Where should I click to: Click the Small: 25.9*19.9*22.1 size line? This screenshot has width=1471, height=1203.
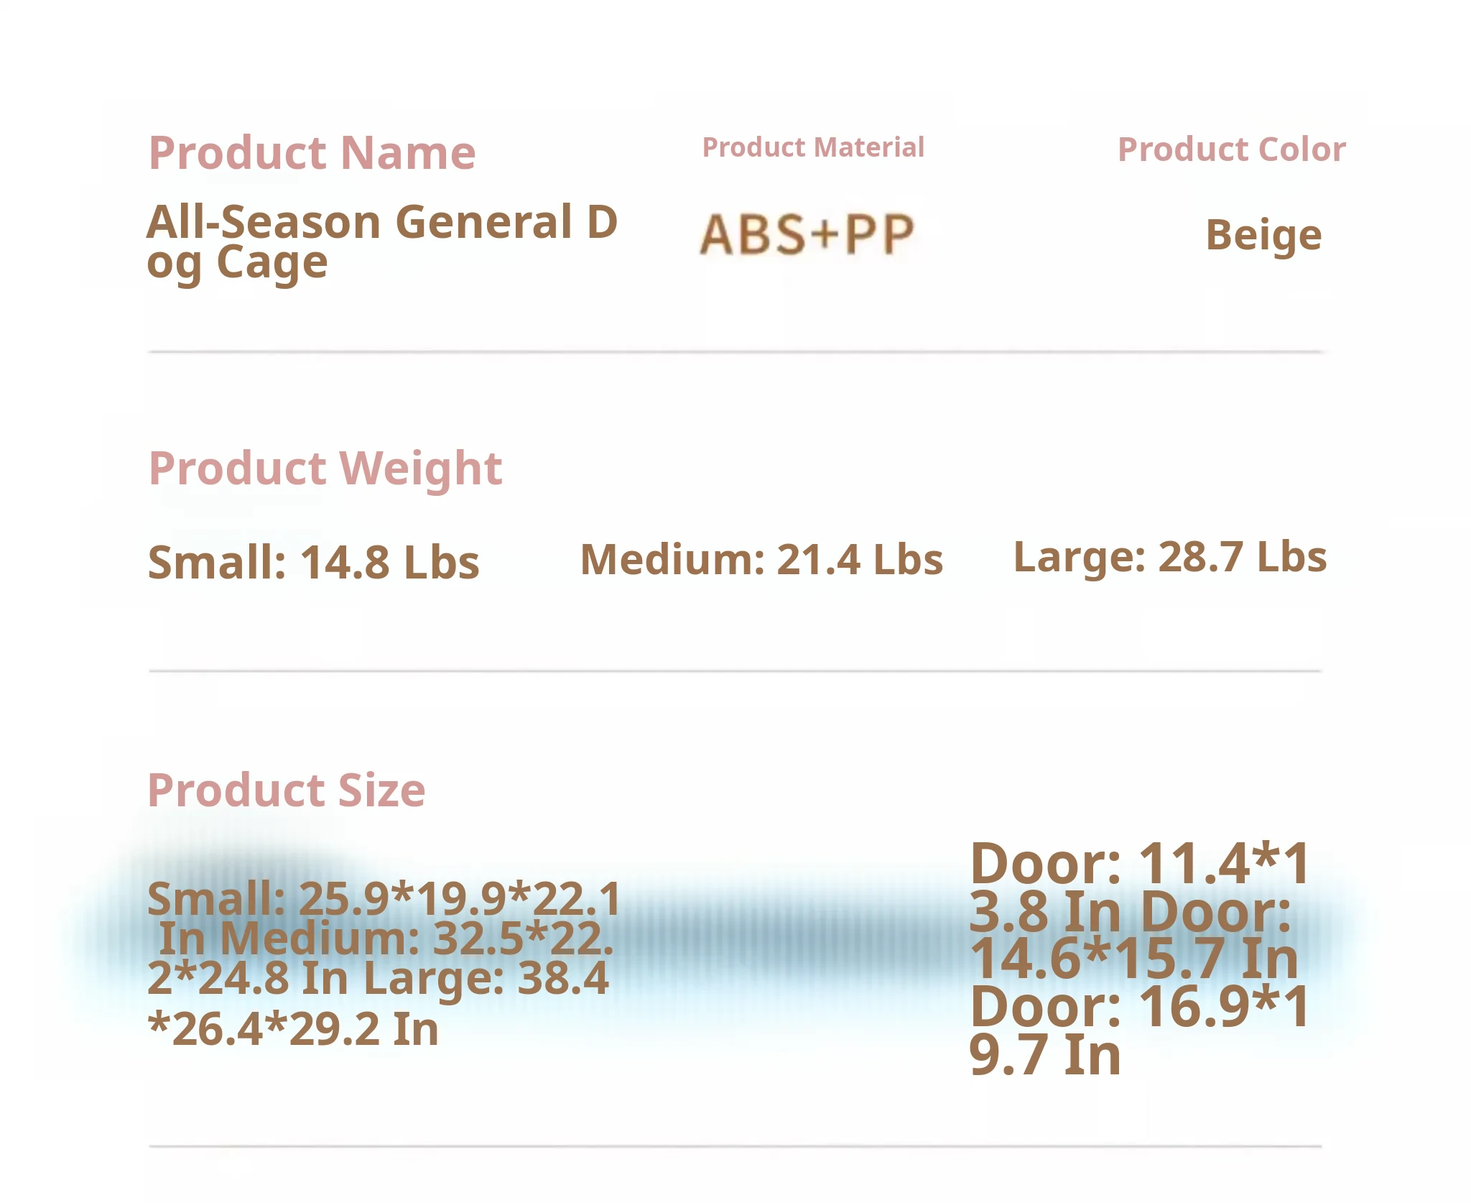(384, 898)
